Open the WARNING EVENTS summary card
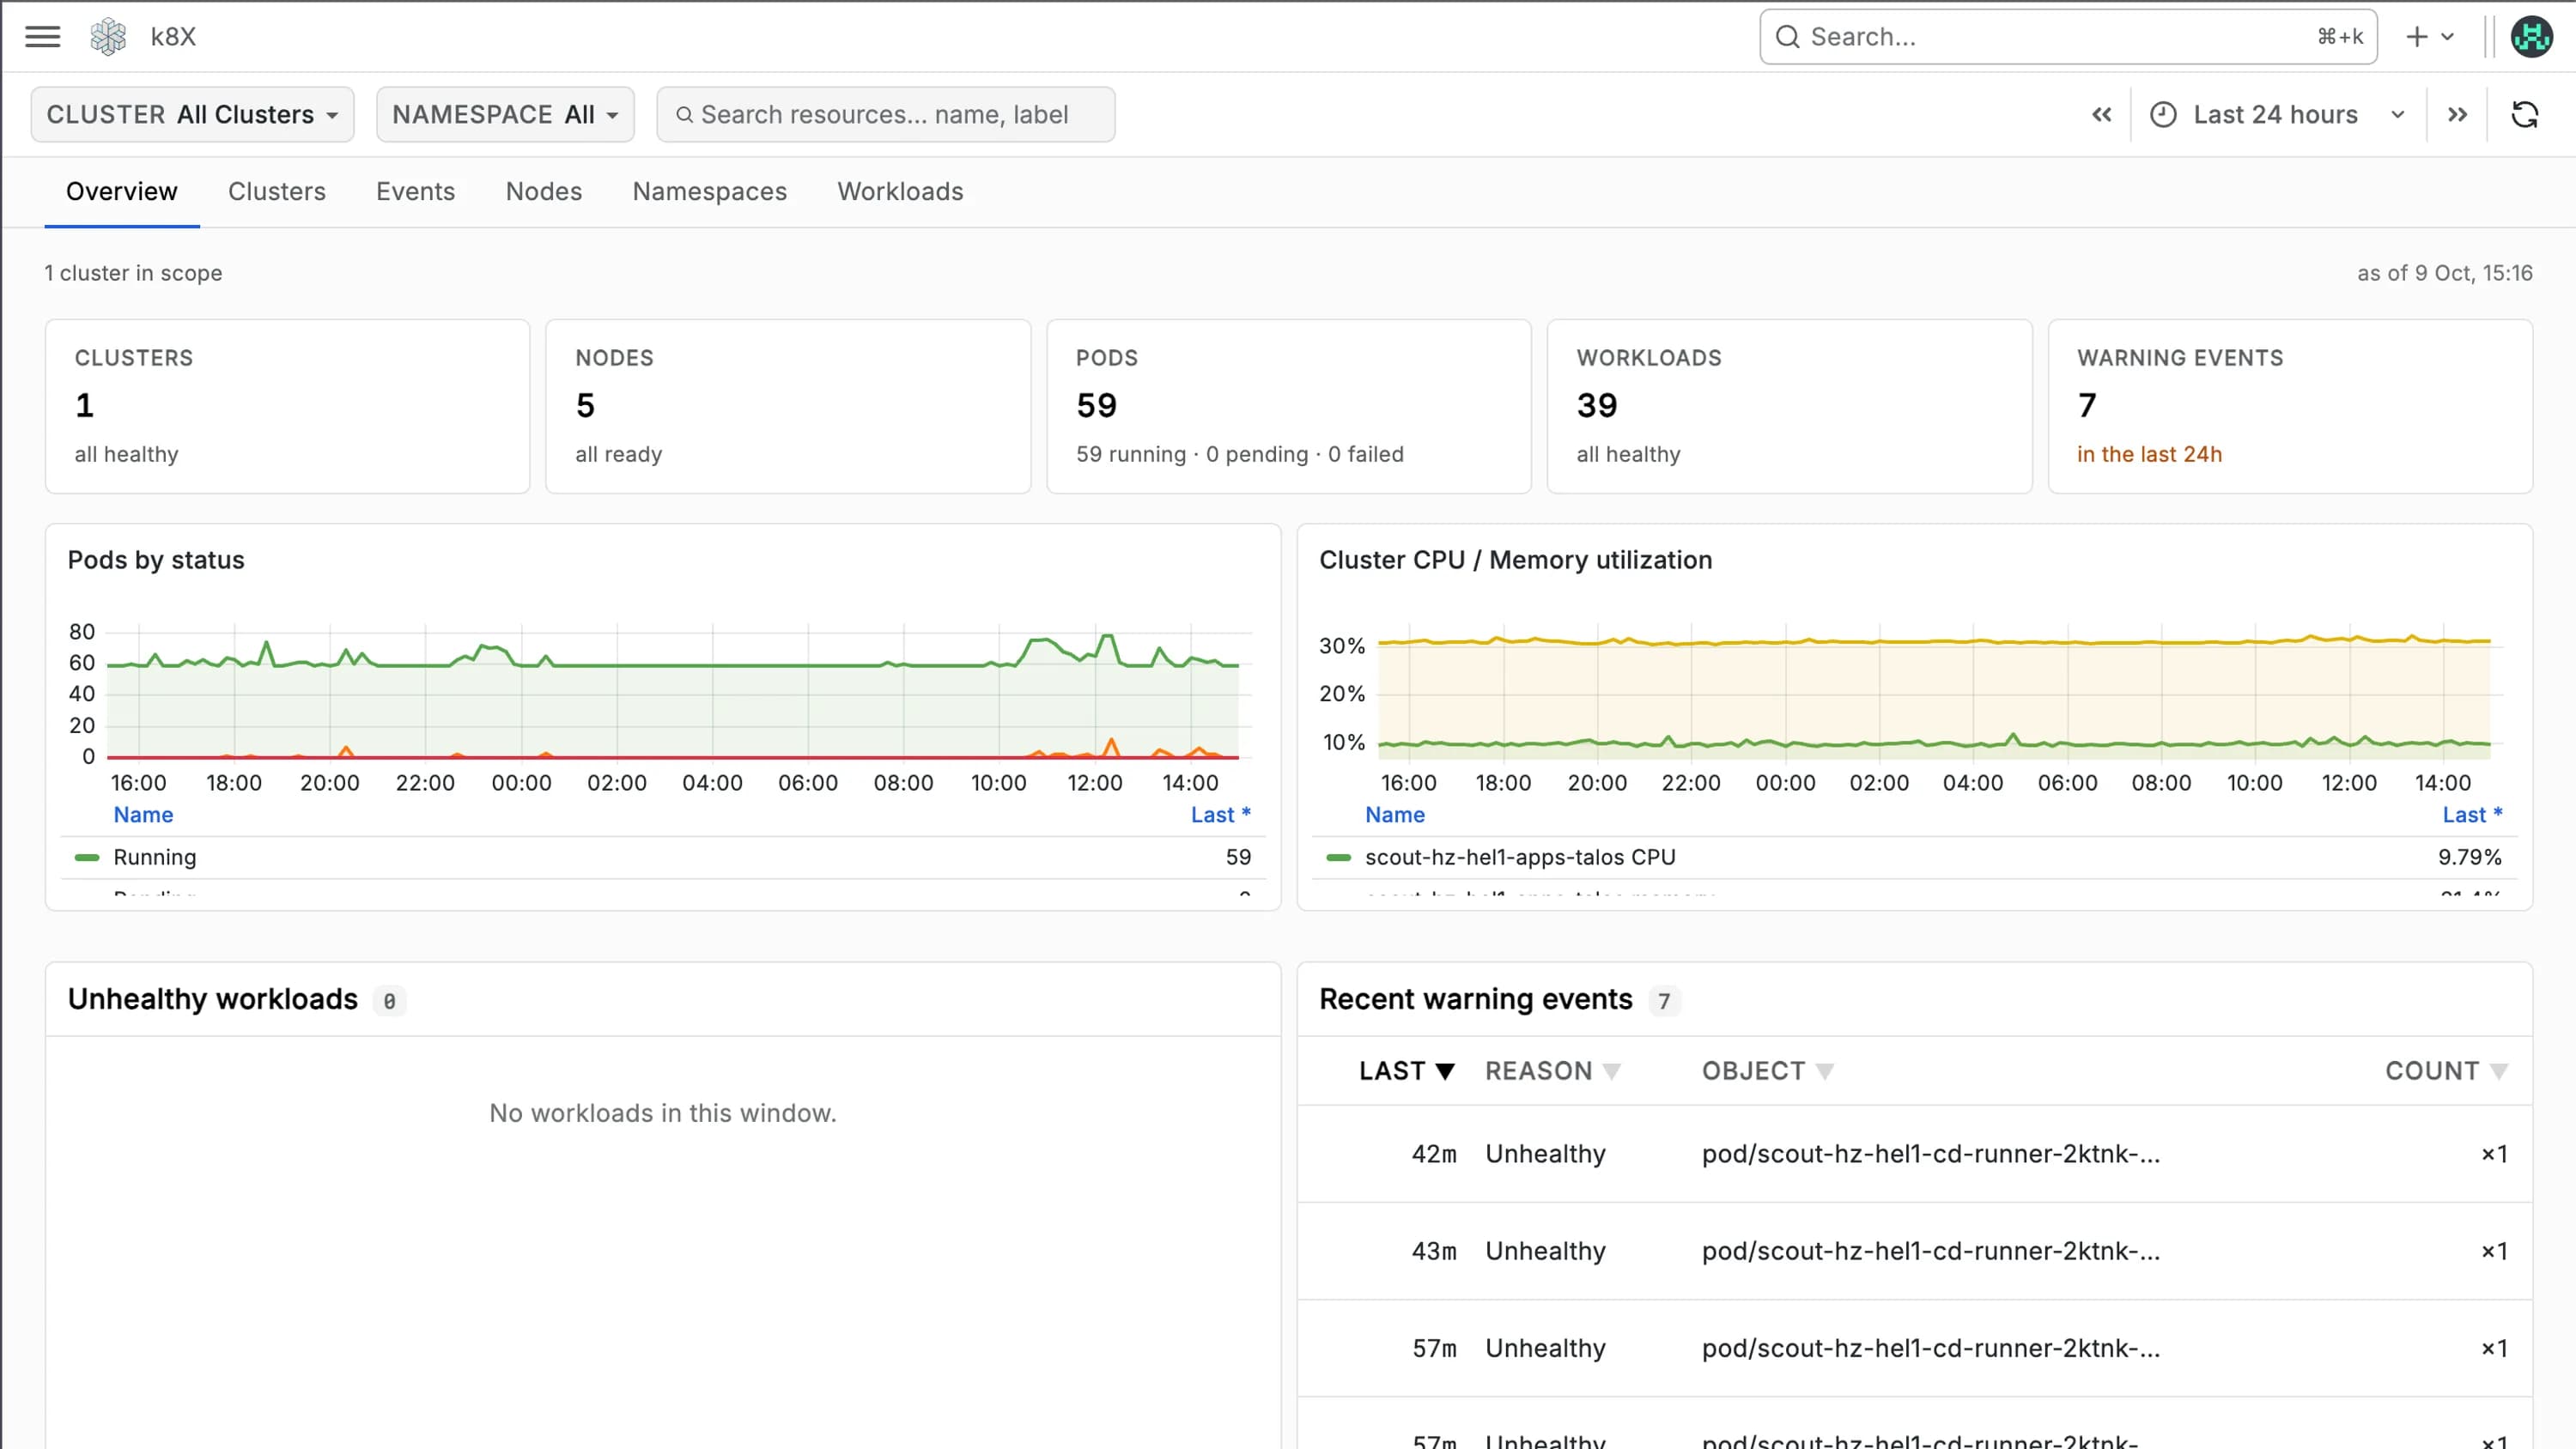This screenshot has height=1449, width=2576. point(2290,406)
